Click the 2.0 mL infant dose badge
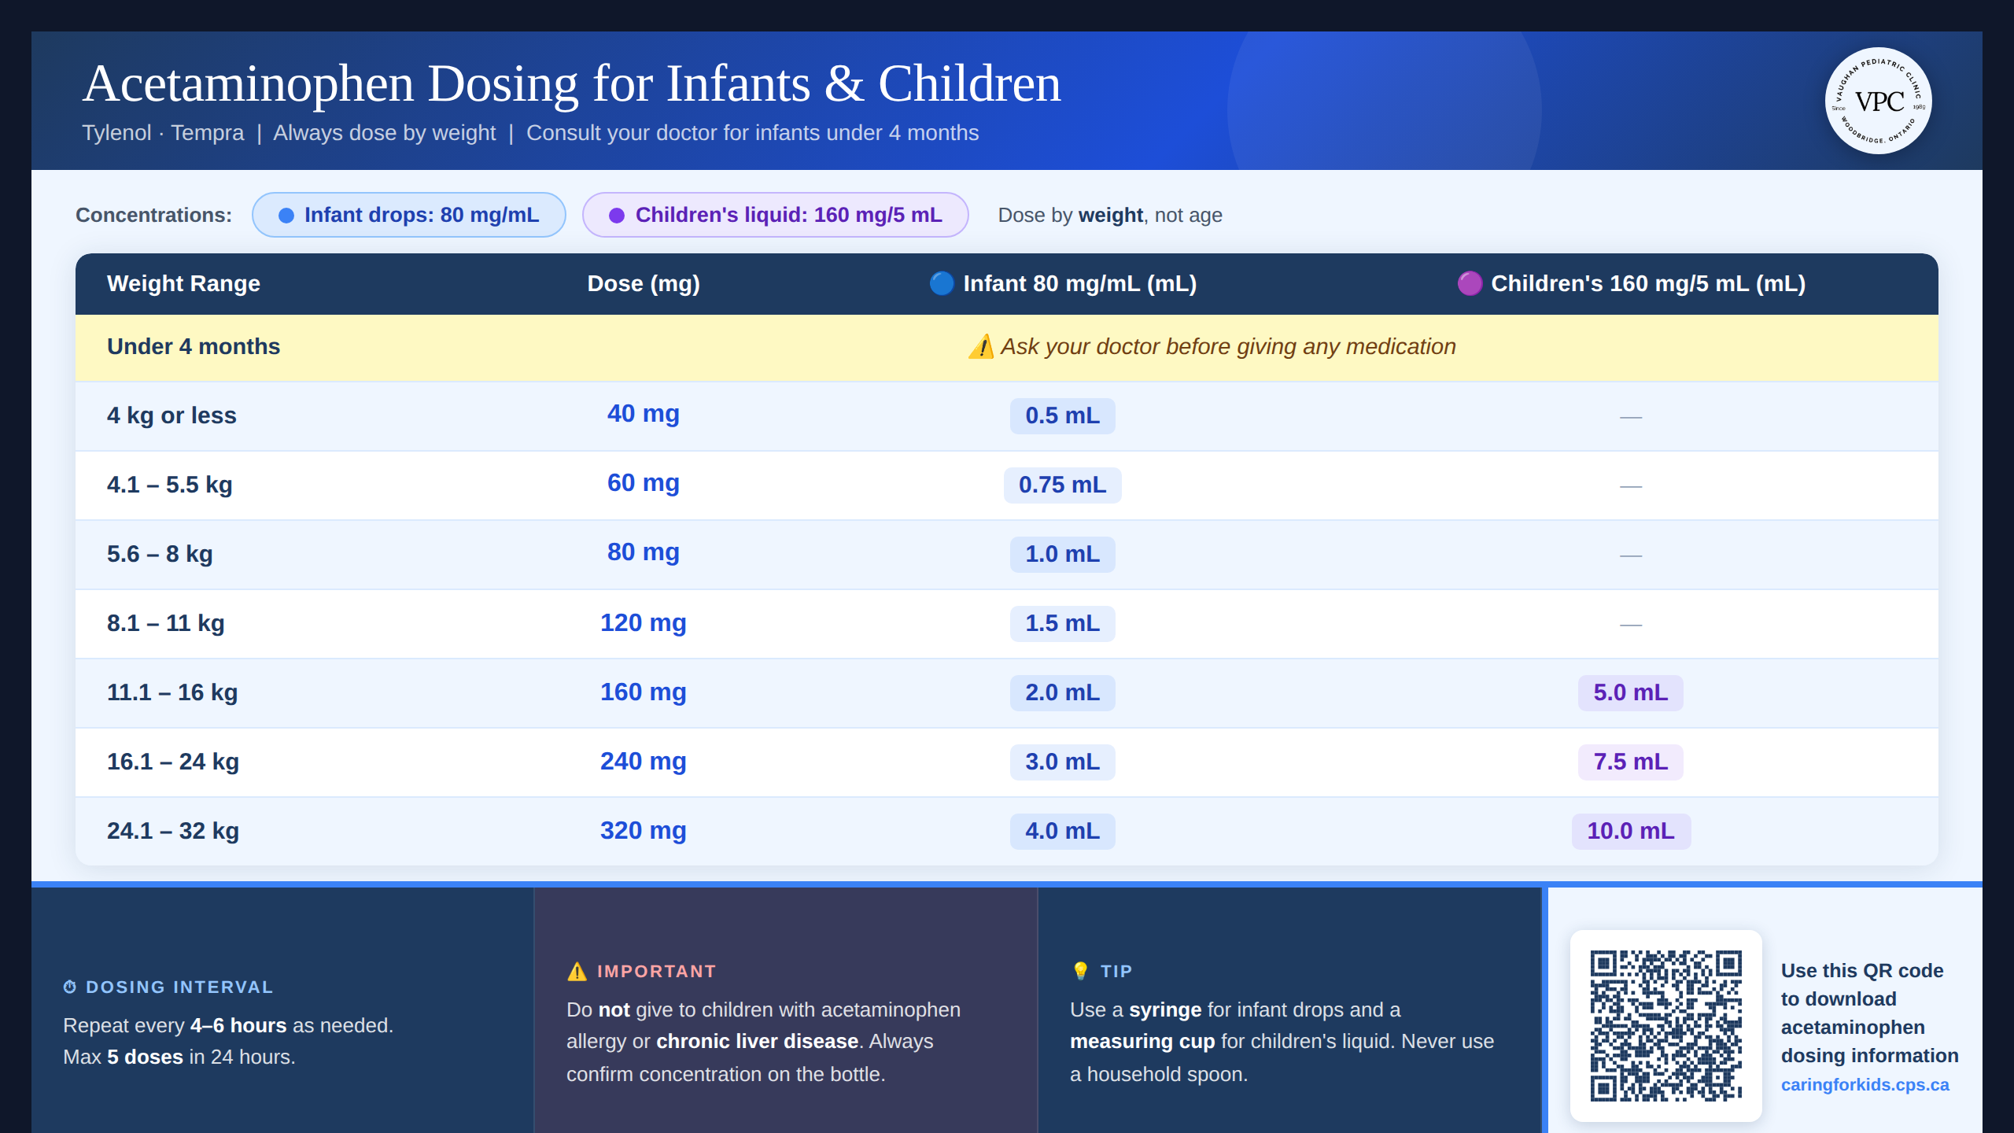This screenshot has width=2014, height=1133. tap(1063, 692)
